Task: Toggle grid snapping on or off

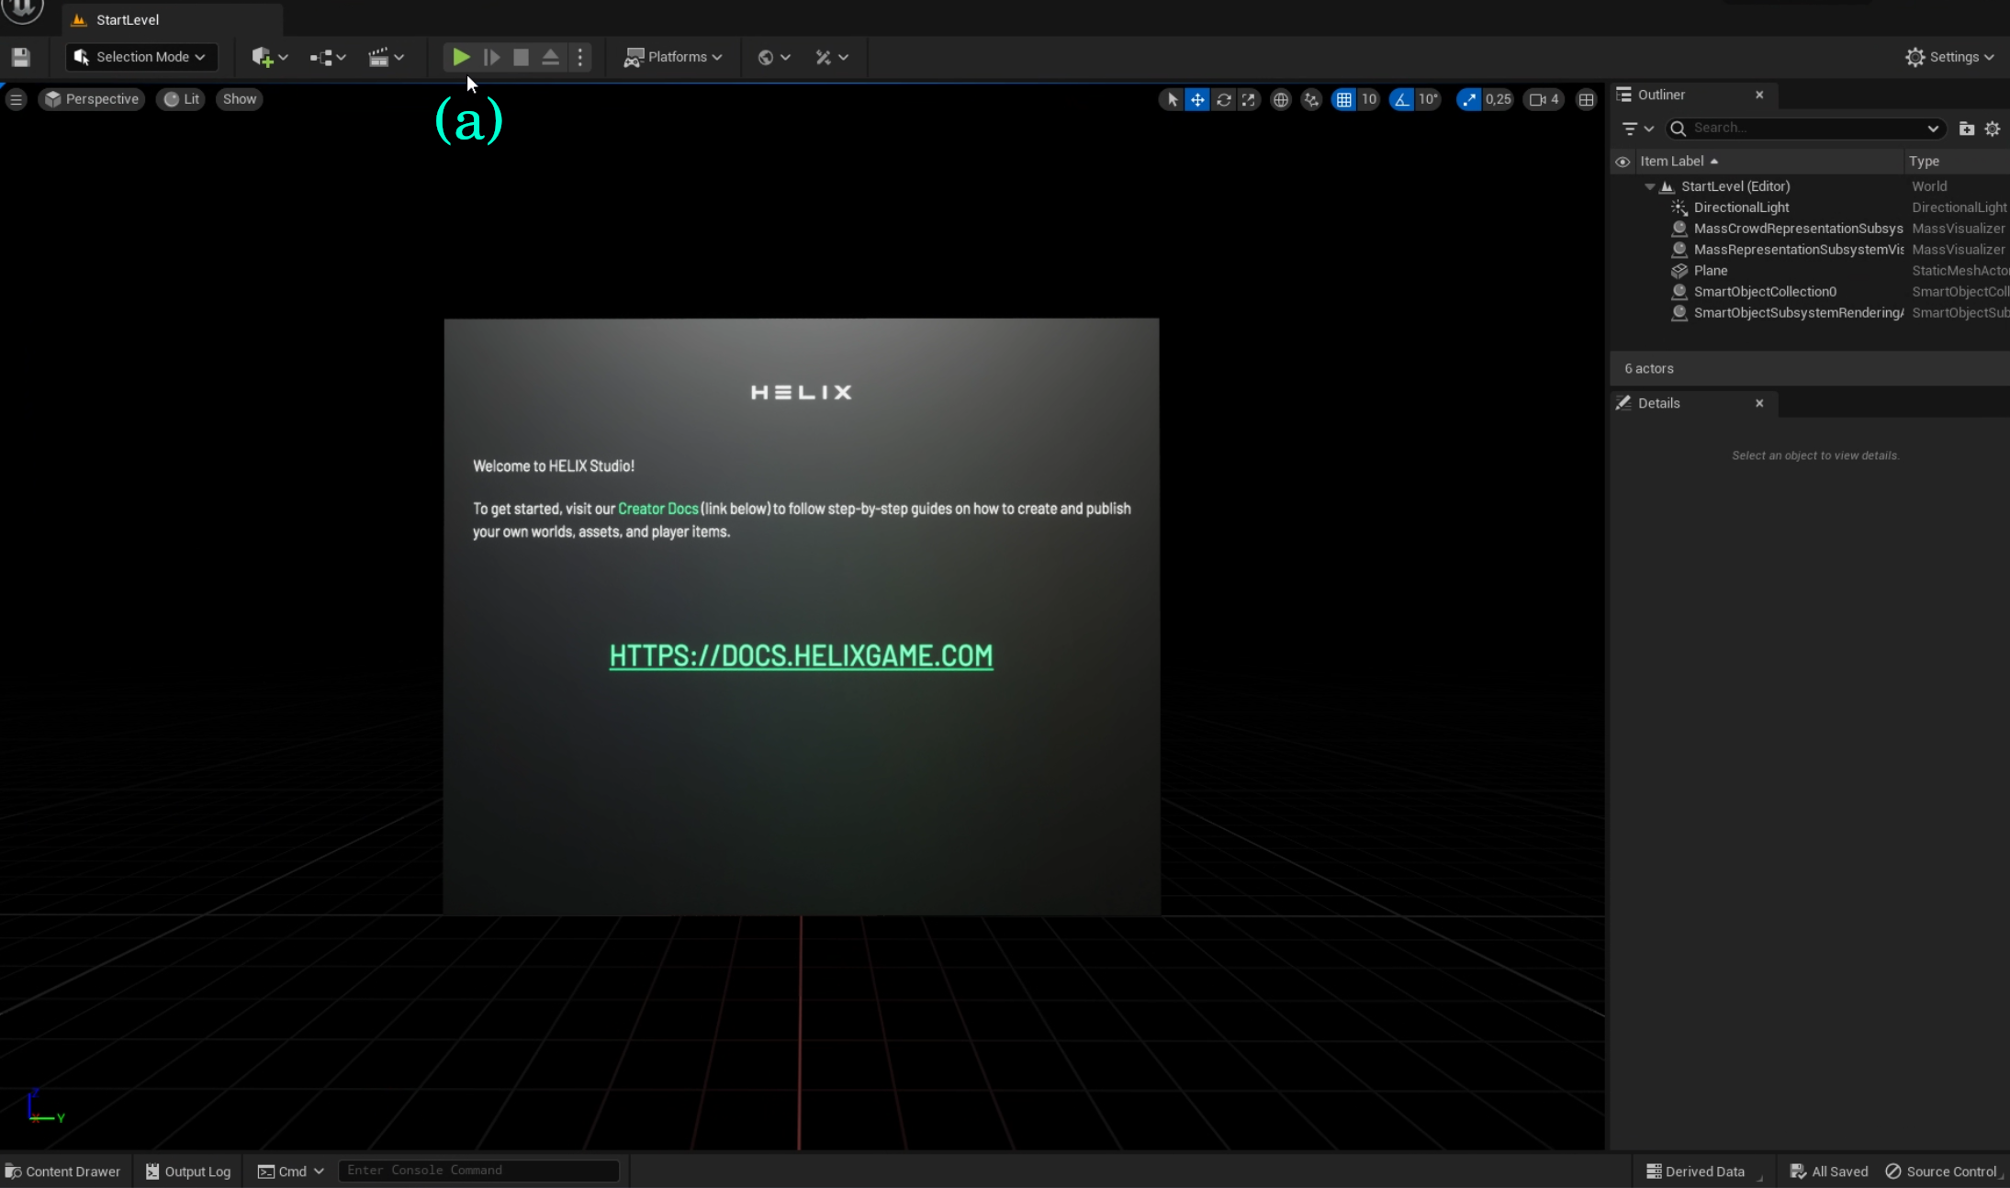Action: click(x=1343, y=99)
